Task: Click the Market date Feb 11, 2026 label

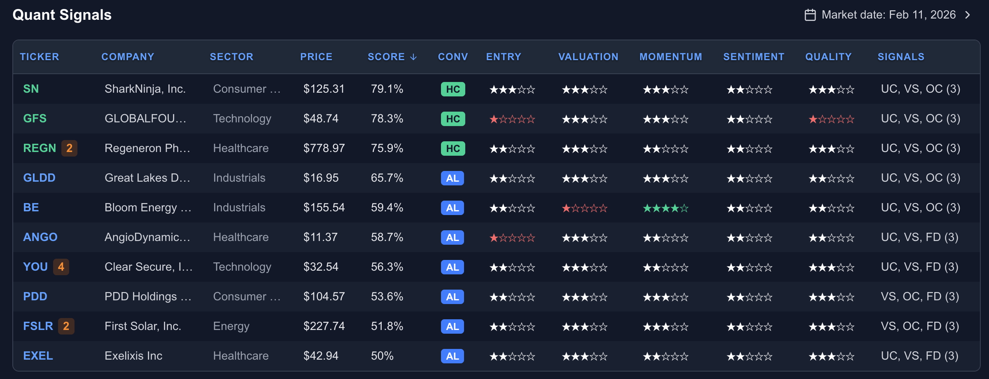Action: (888, 15)
